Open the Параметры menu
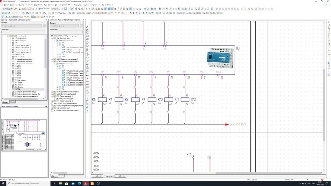 click(x=78, y=5)
